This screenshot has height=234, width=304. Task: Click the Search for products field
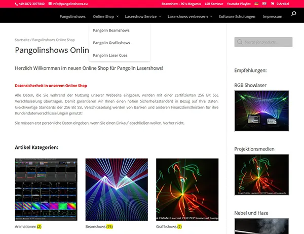[x=263, y=42]
